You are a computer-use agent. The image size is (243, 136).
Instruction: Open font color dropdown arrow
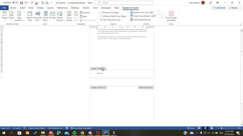39,3
